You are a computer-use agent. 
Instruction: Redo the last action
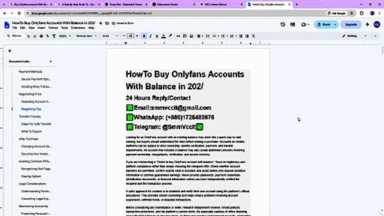[34, 36]
